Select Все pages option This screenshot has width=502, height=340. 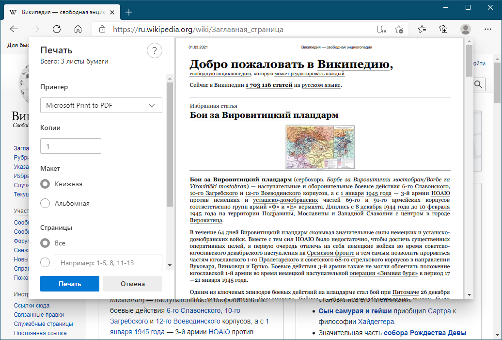point(45,243)
